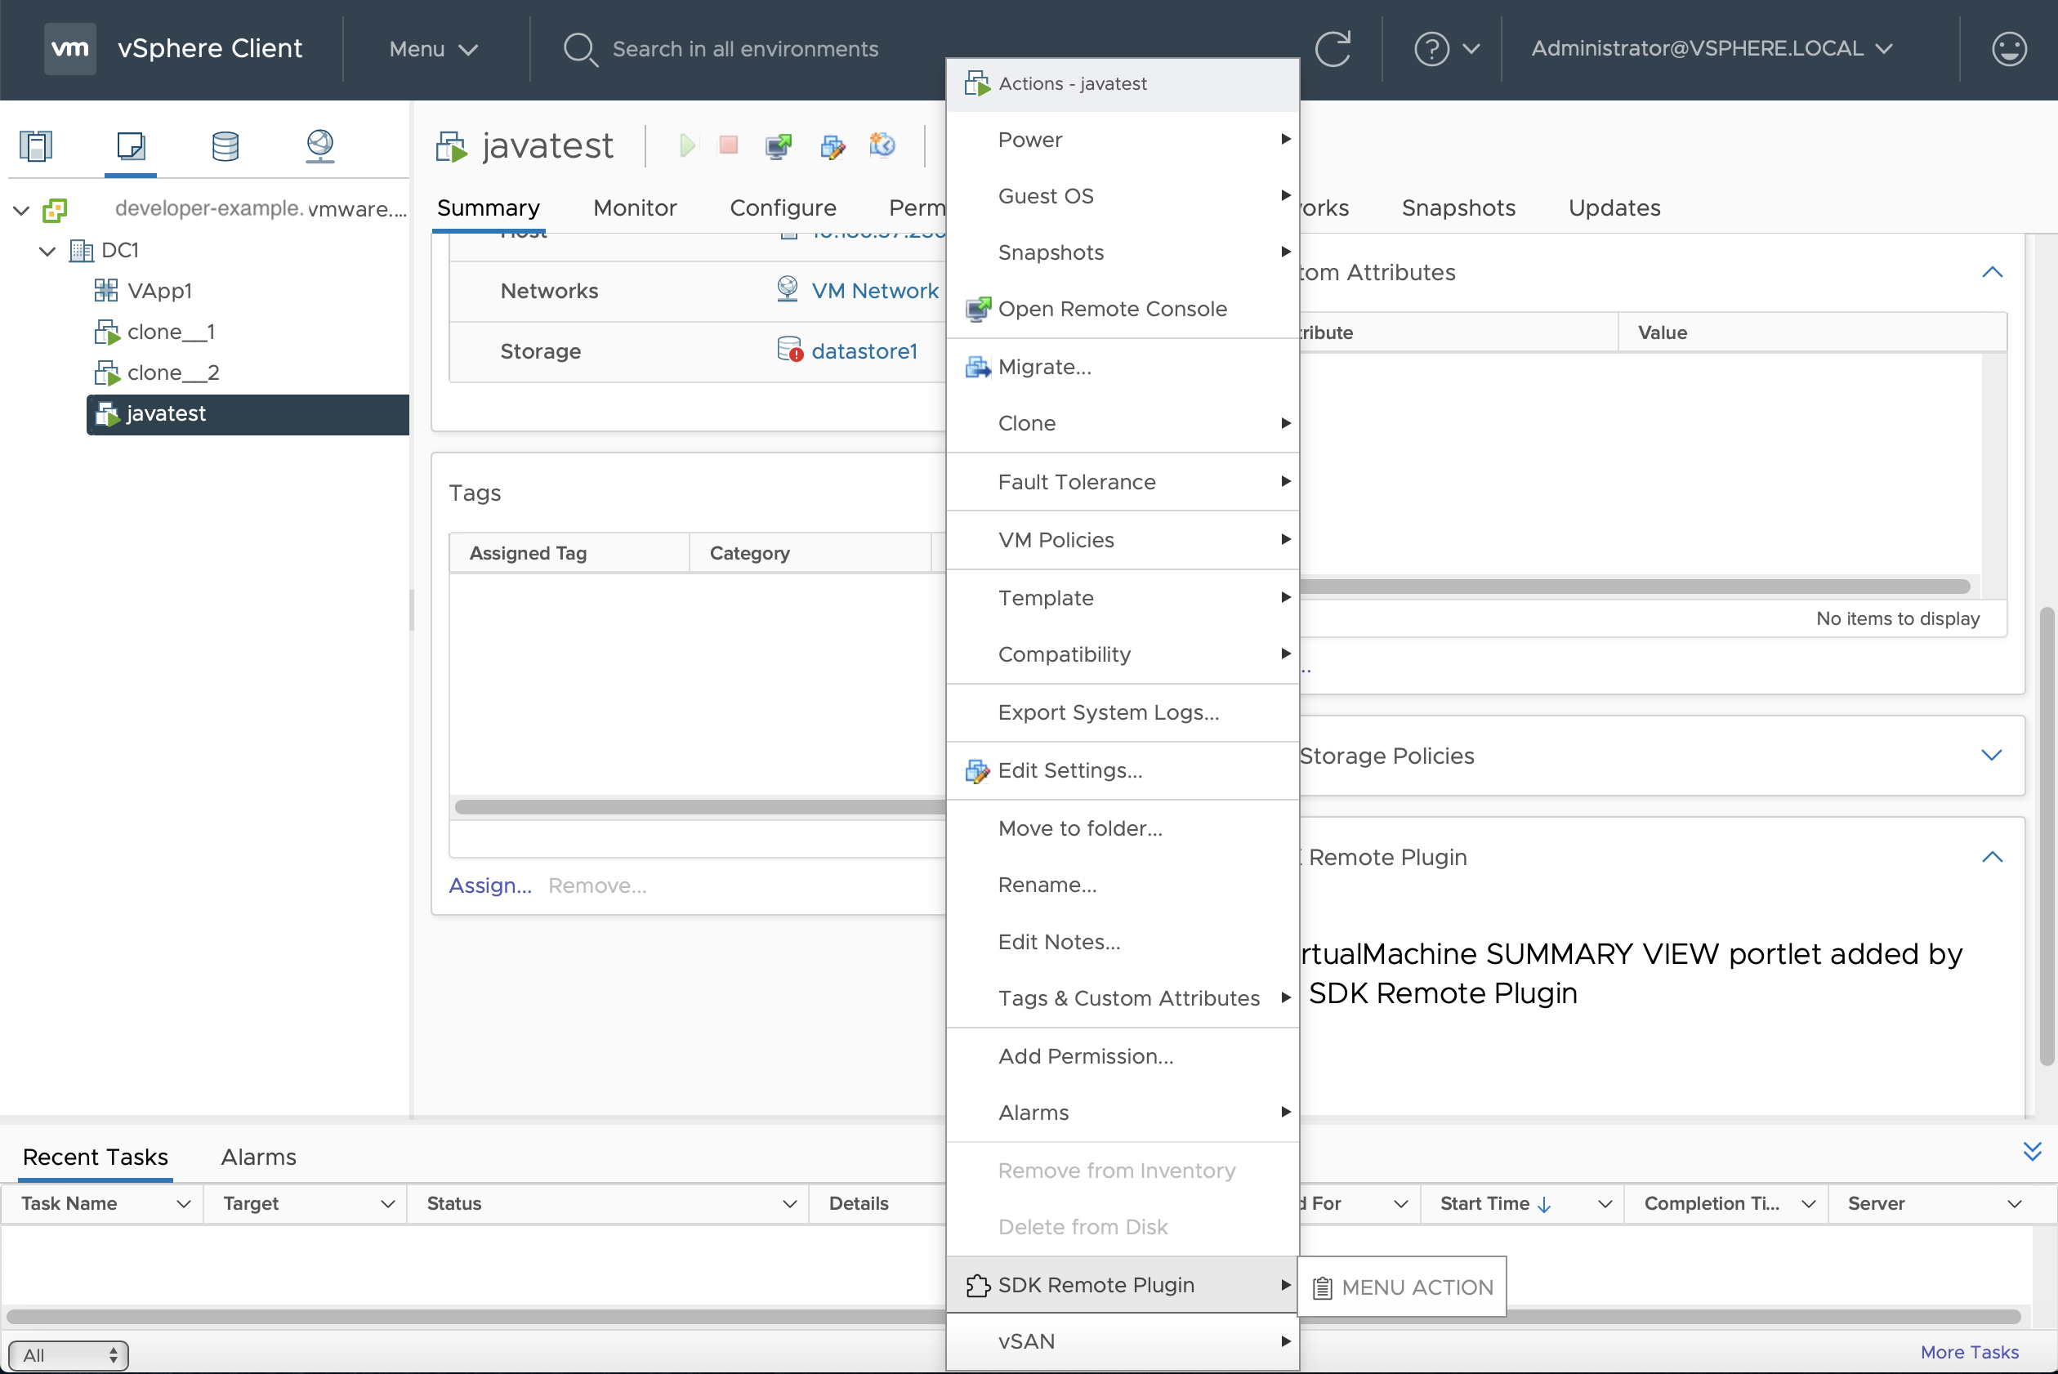Switch to the Monitor tab
2058x1374 pixels.
634,207
